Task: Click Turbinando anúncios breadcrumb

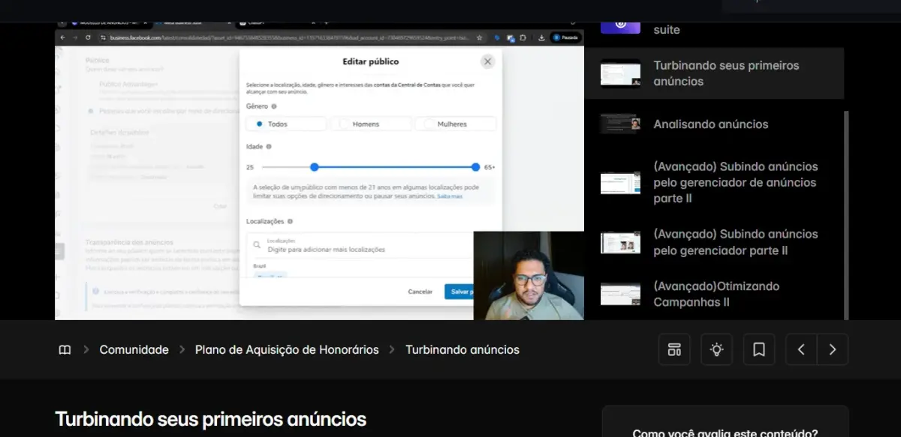Action: tap(463, 350)
